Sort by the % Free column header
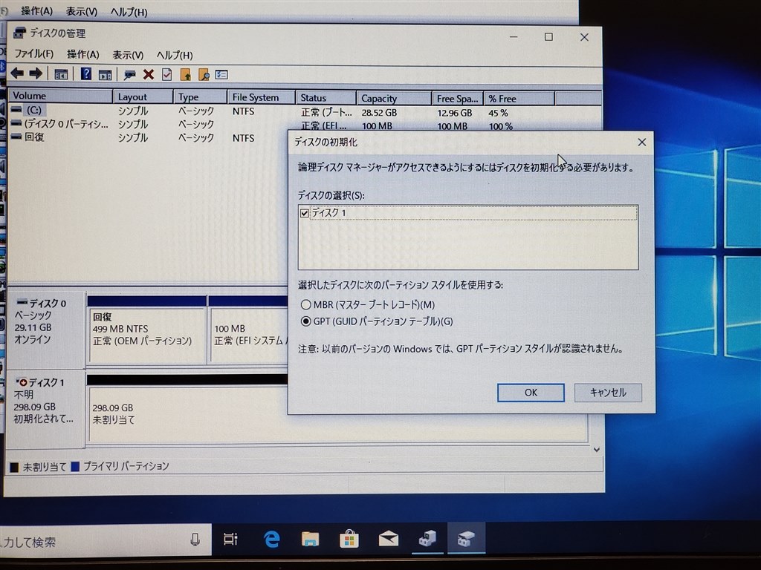The height and width of the screenshot is (570, 761). coord(519,99)
